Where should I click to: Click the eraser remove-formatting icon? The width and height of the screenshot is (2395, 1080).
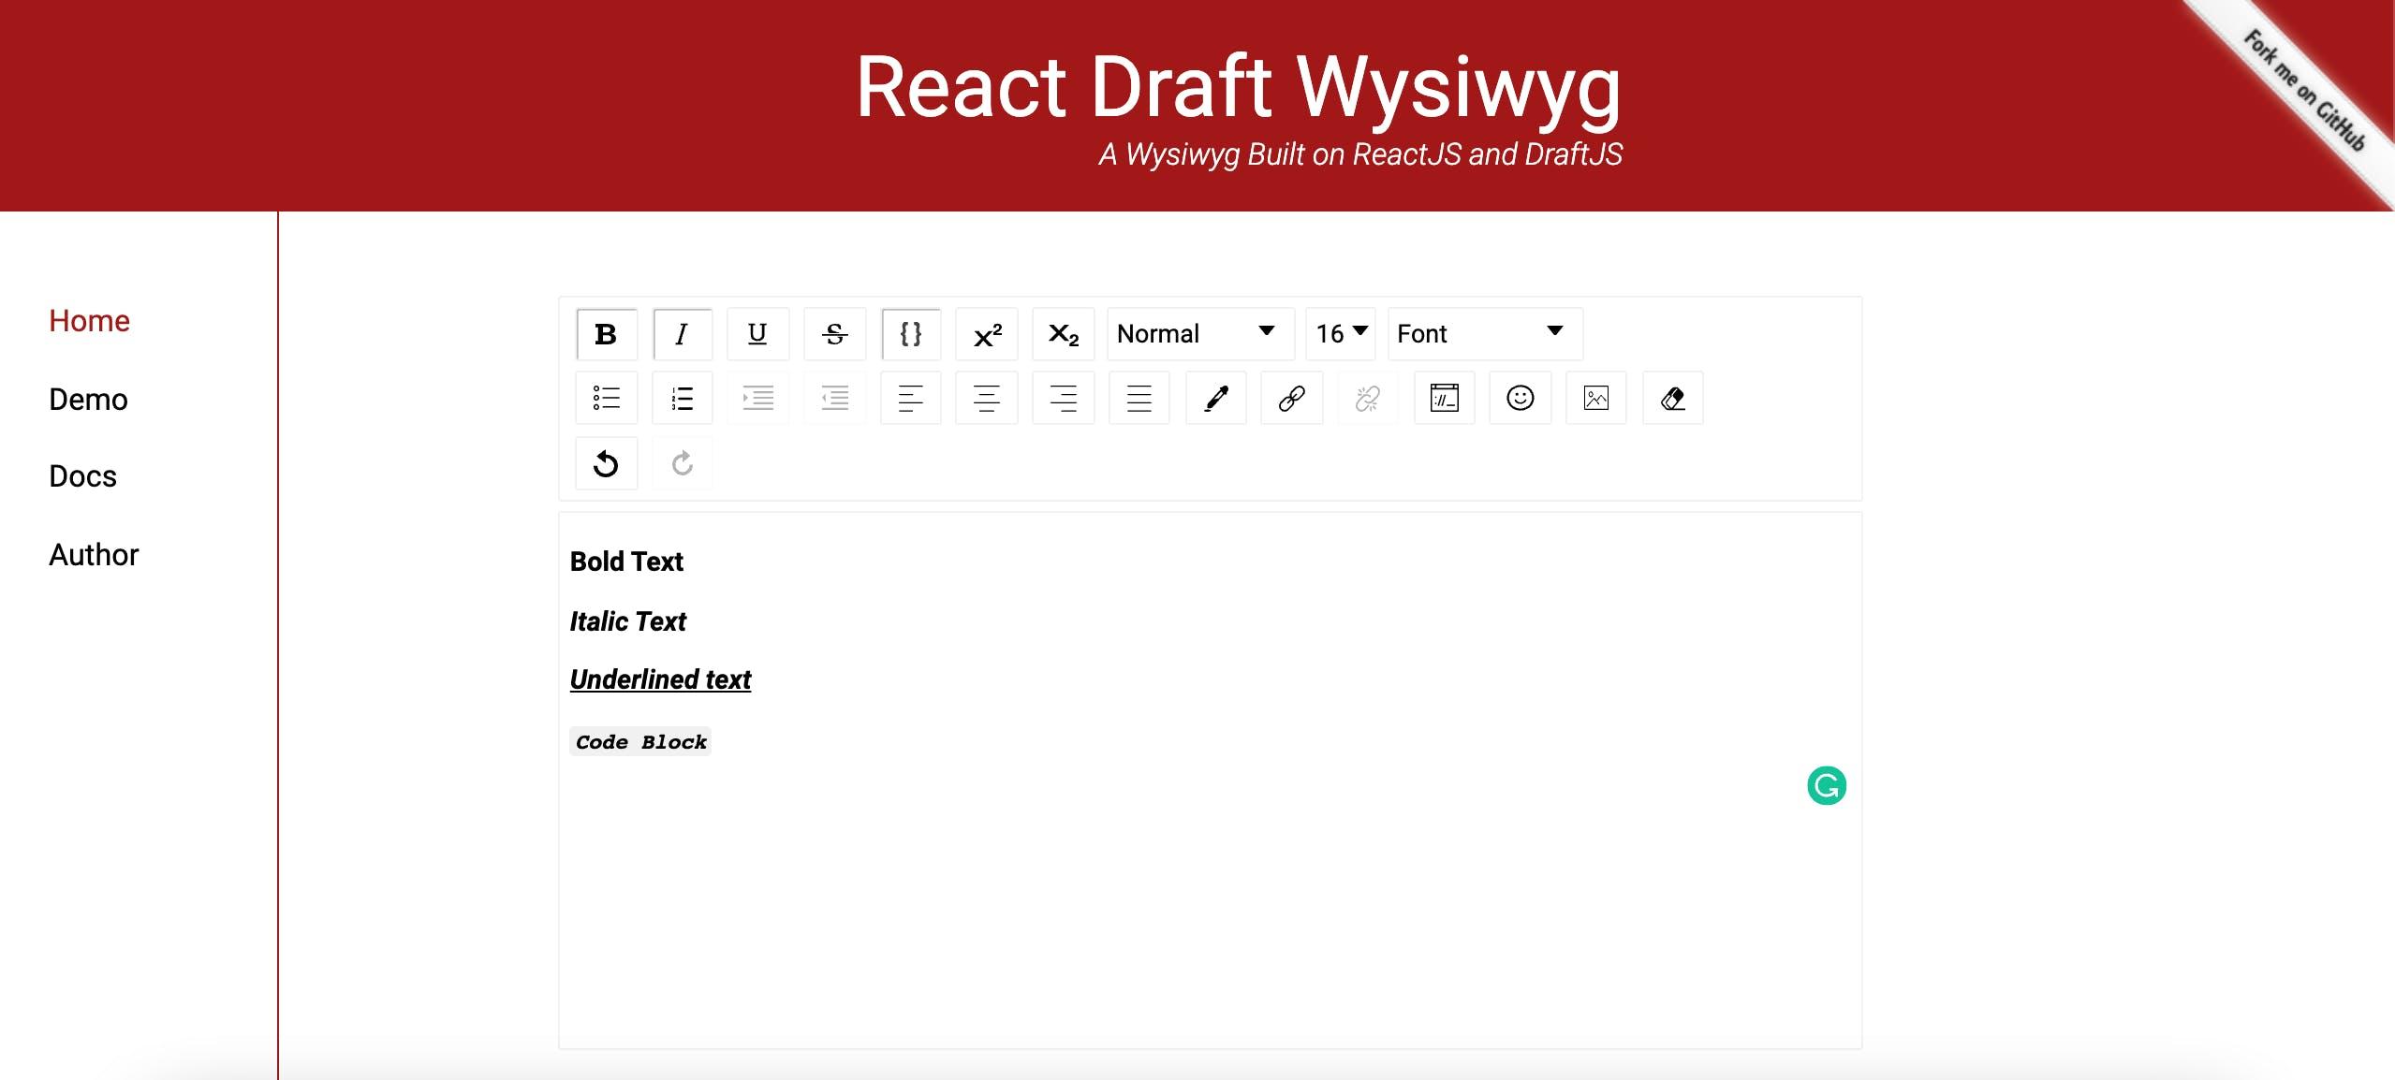coord(1672,399)
